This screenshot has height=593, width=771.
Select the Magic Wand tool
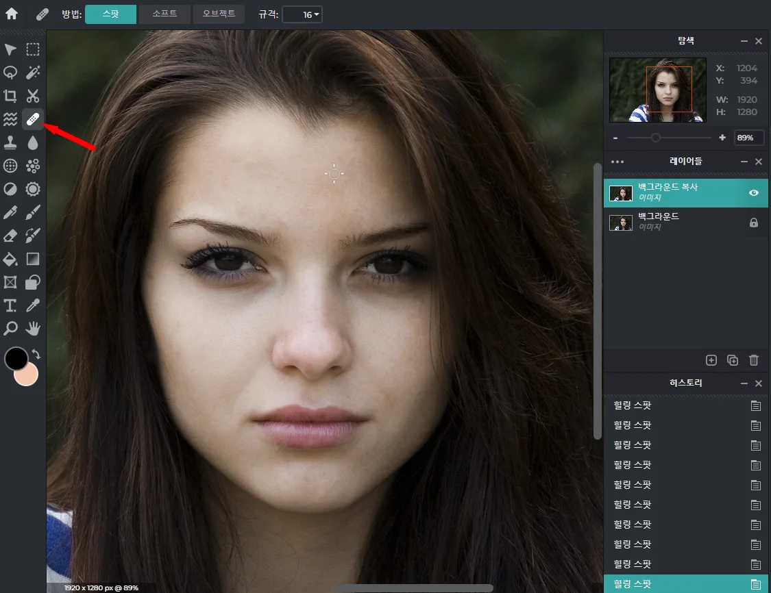coord(33,73)
